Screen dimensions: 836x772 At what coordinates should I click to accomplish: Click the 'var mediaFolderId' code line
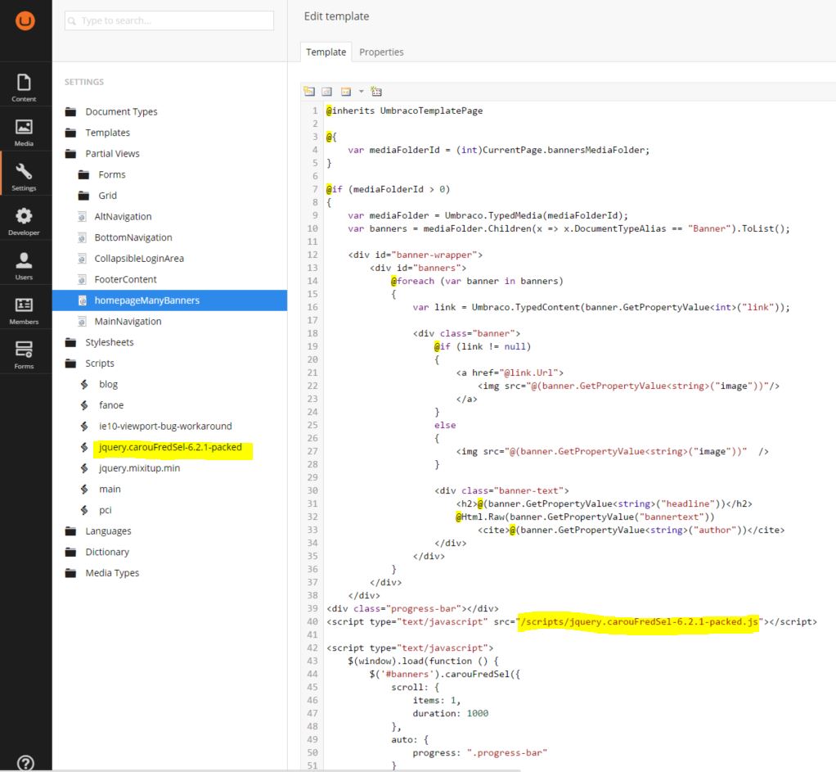(x=498, y=150)
